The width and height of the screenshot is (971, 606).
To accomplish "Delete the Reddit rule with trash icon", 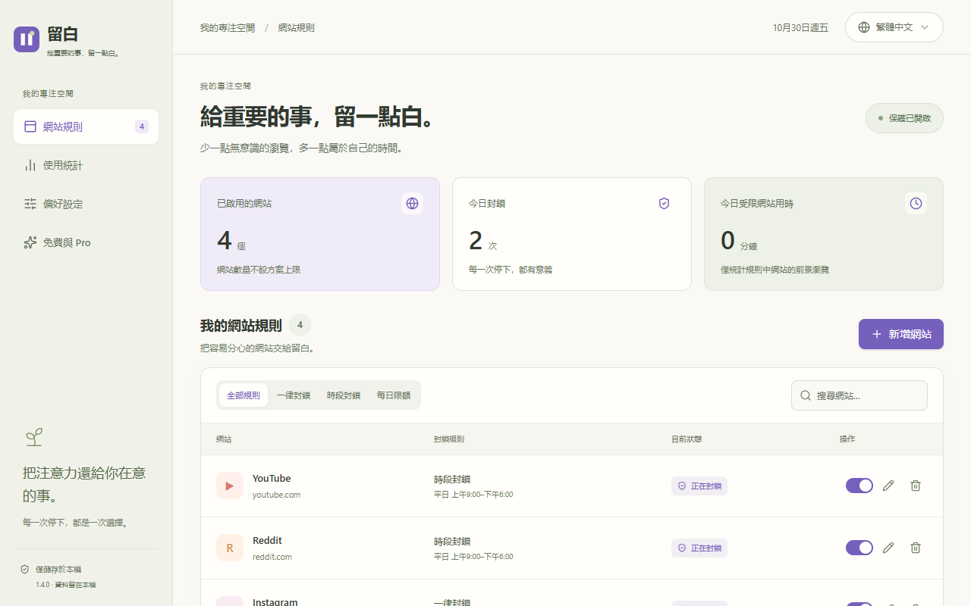I will [916, 548].
